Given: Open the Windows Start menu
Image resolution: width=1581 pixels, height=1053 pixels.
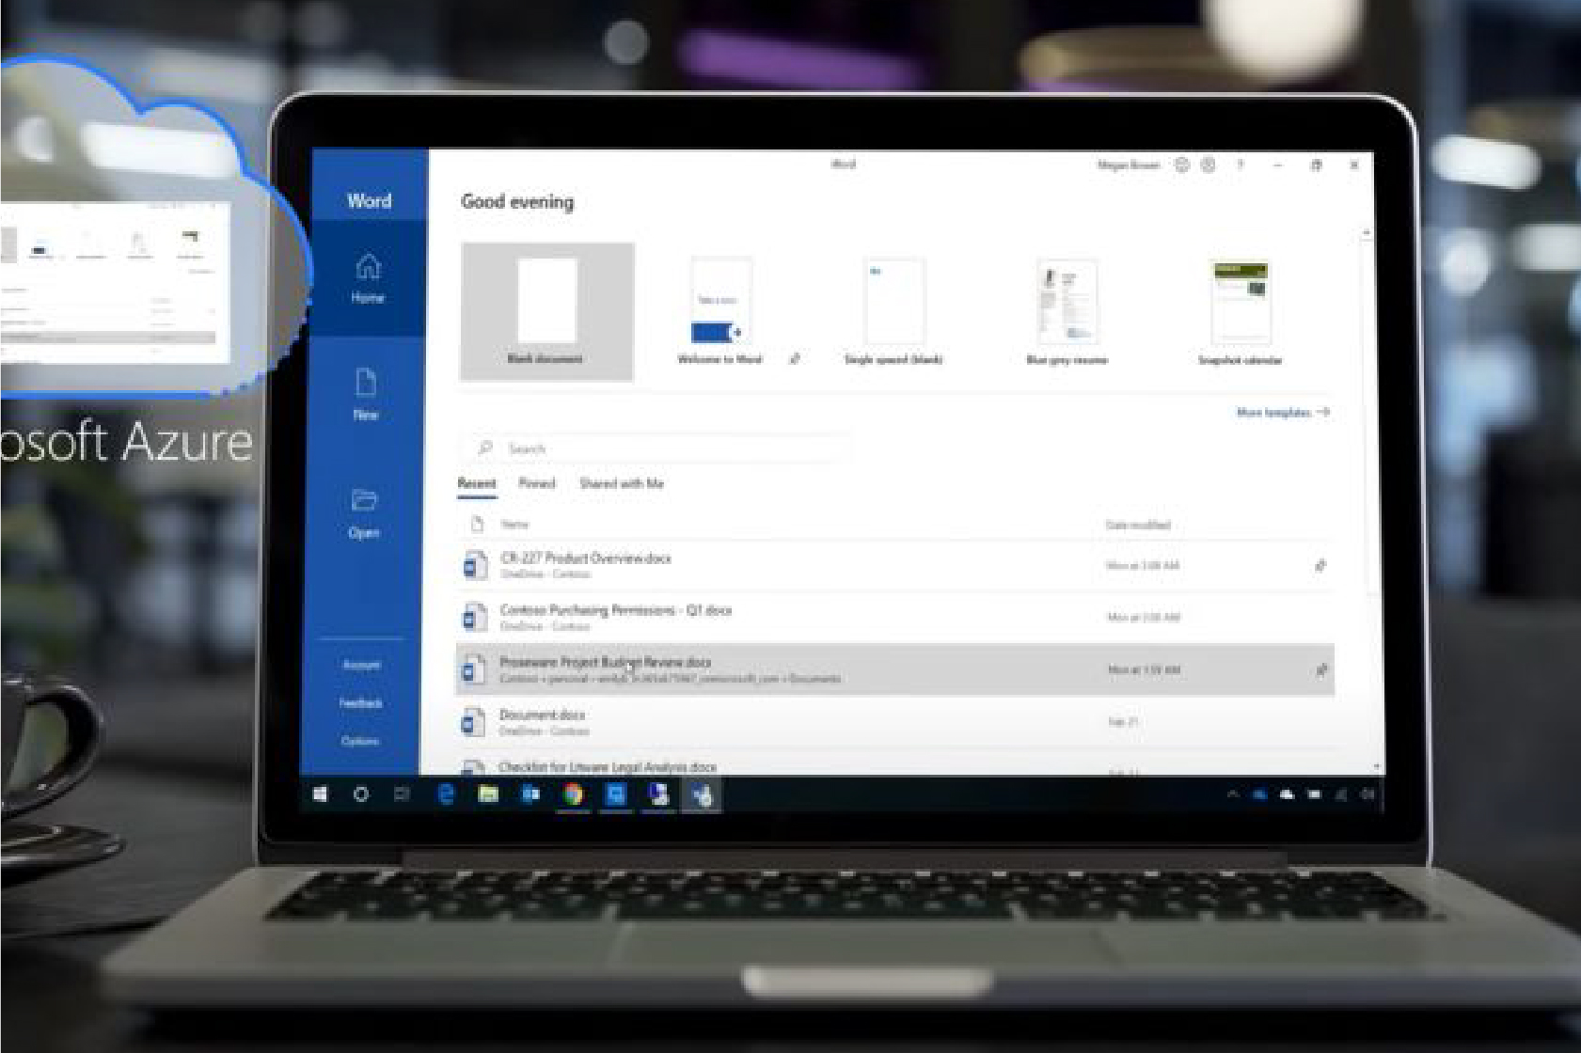Looking at the screenshot, I should [x=320, y=794].
